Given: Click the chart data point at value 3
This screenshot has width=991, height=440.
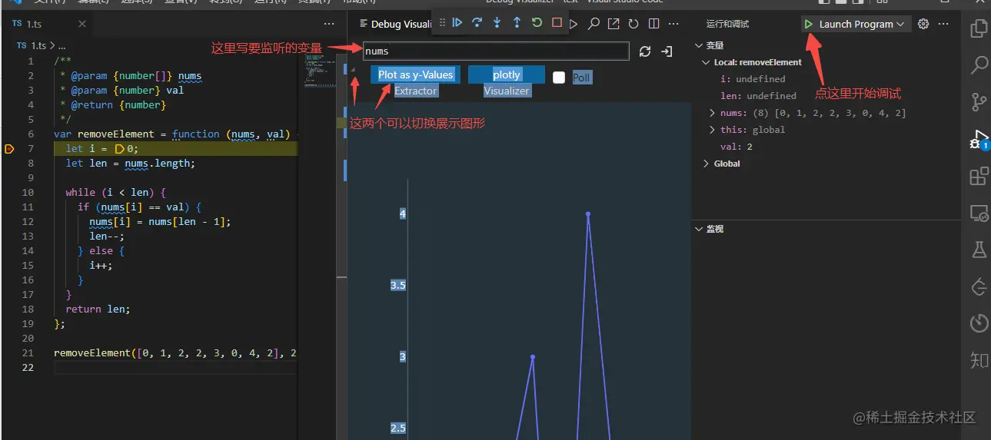Looking at the screenshot, I should pos(532,357).
